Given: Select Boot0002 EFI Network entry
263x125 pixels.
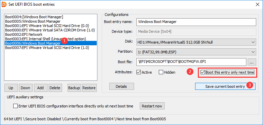Looking at the screenshot, I should pos(24,34).
